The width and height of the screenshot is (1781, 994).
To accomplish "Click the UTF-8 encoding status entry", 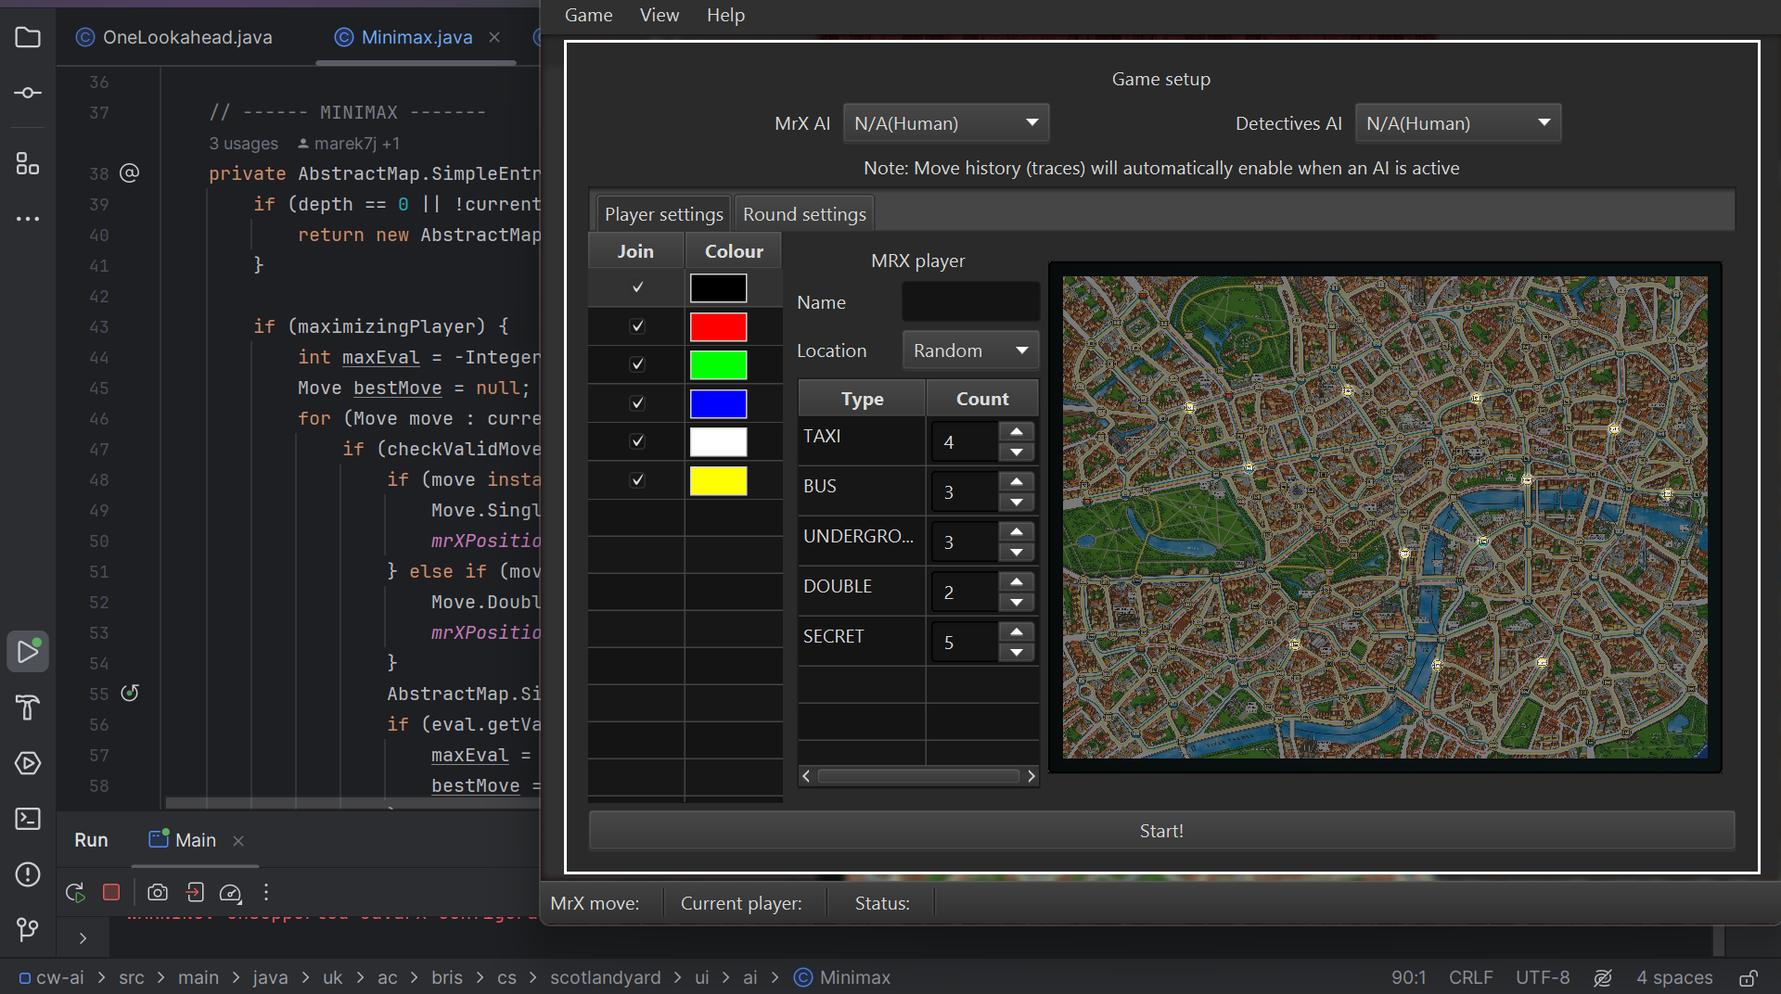I will (x=1543, y=977).
